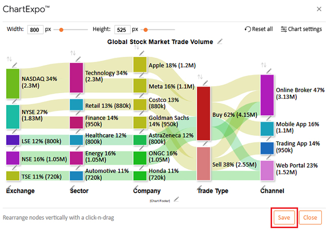Viewport: 329px width, 233px height.
Task: Click the sort arrows above the Channel column
Action: click(263, 65)
